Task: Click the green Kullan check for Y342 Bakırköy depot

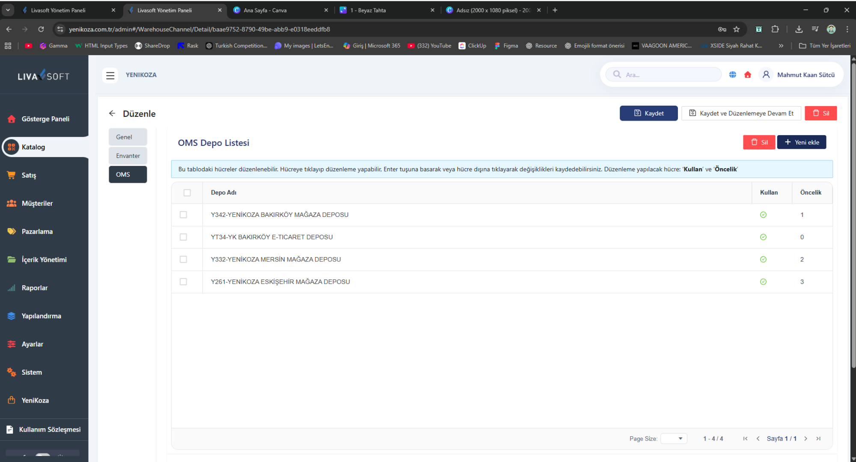Action: pos(763,215)
